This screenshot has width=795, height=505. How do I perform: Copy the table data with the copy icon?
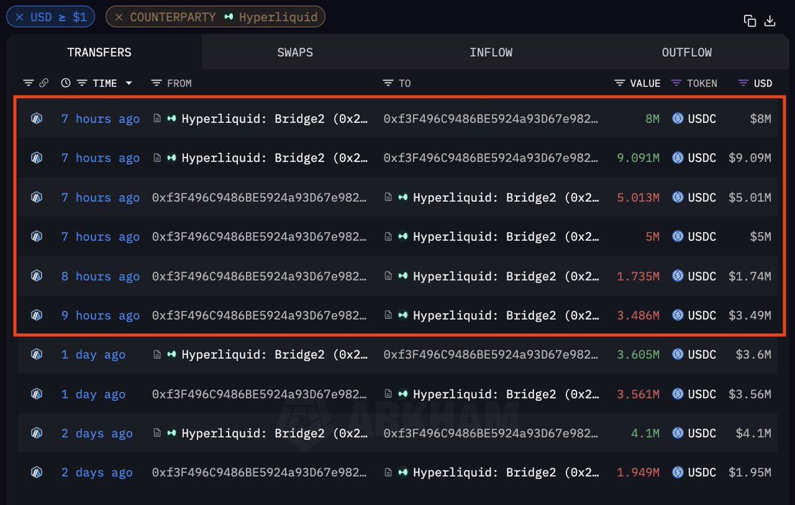[750, 21]
